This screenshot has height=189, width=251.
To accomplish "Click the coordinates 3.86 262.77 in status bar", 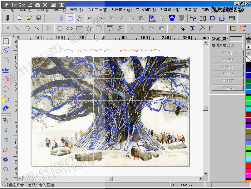I will tap(182, 185).
